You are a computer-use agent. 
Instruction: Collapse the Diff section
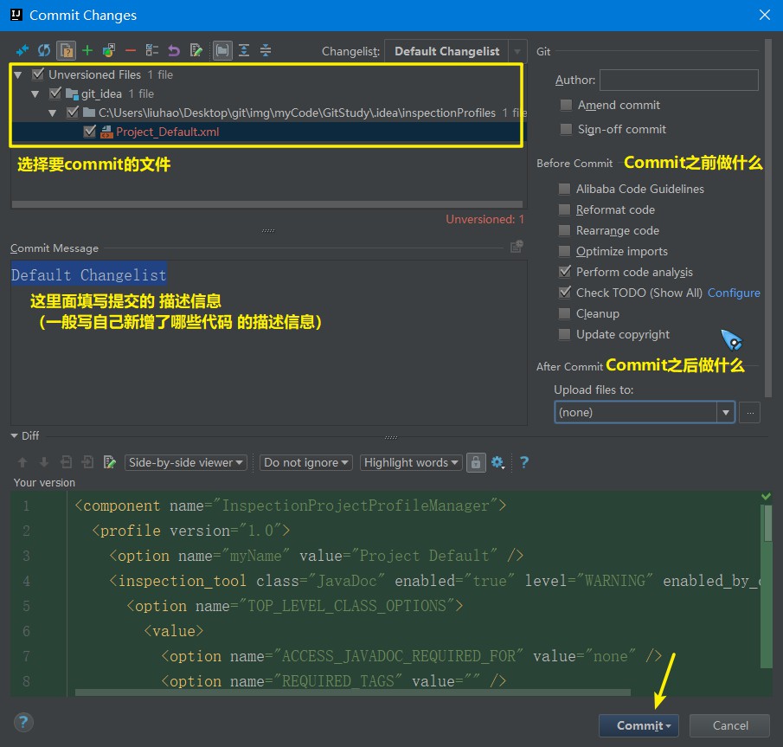pos(15,435)
